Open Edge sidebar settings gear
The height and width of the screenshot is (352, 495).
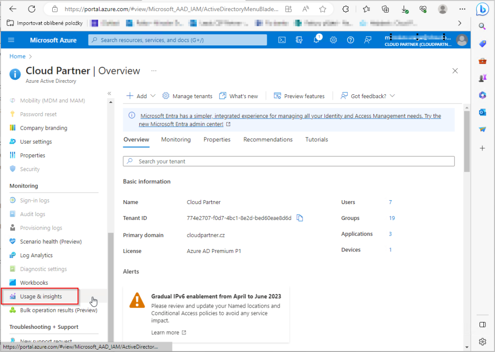click(x=482, y=341)
